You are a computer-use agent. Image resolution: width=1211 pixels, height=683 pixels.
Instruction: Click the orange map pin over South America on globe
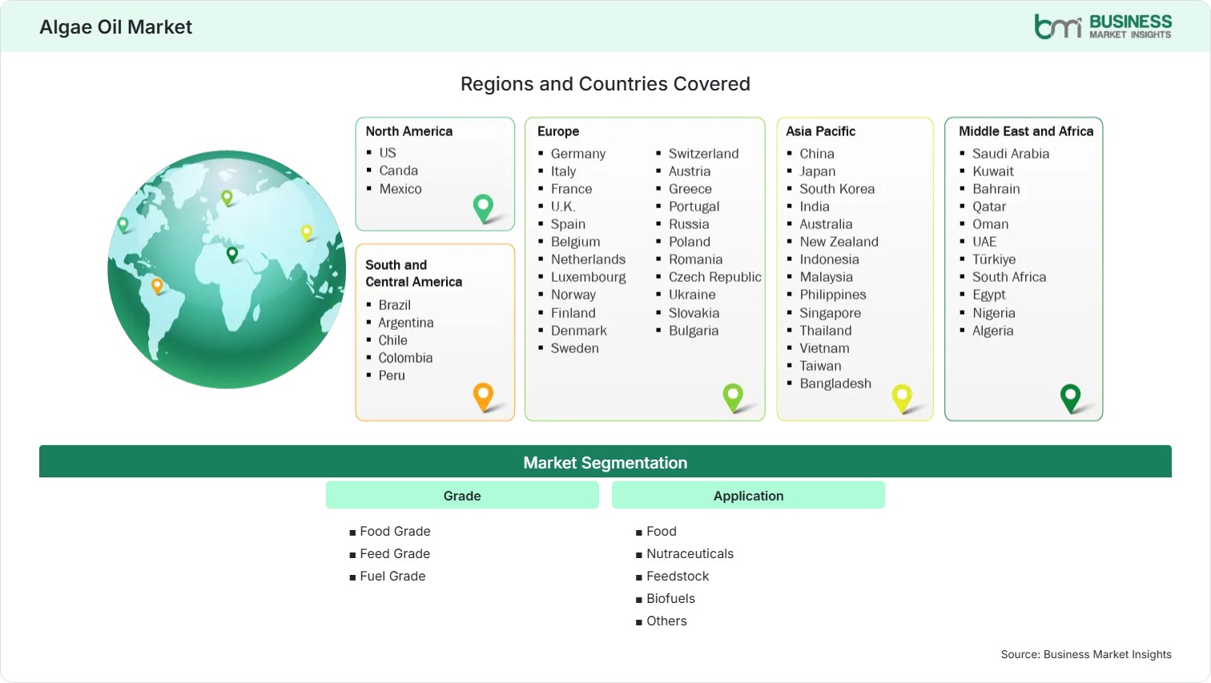point(157,286)
